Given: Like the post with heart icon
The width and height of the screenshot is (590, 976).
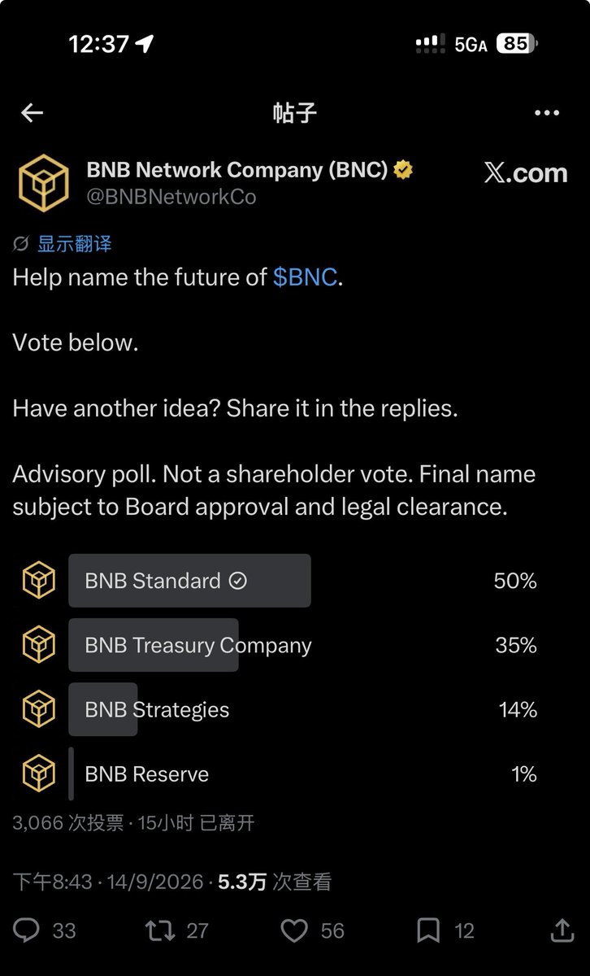Looking at the screenshot, I should click(x=293, y=930).
